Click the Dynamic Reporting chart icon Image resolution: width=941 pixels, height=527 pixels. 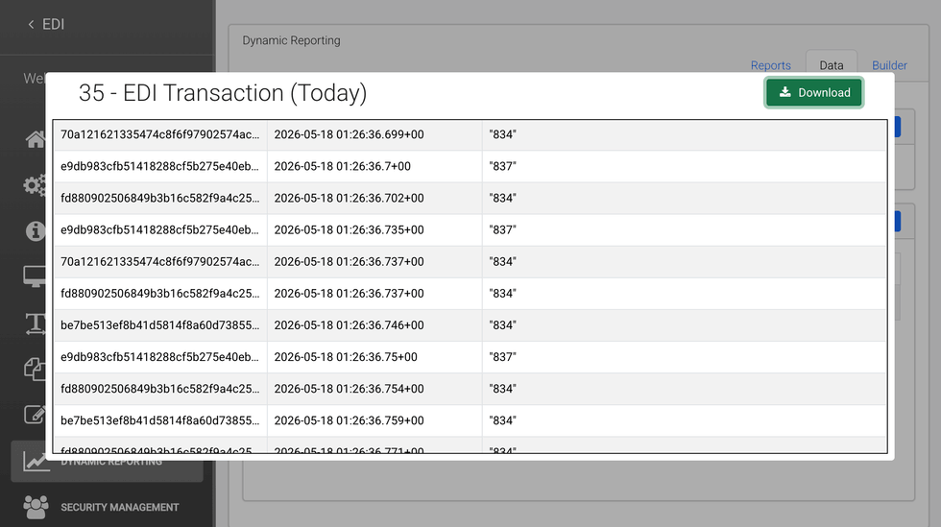(36, 461)
